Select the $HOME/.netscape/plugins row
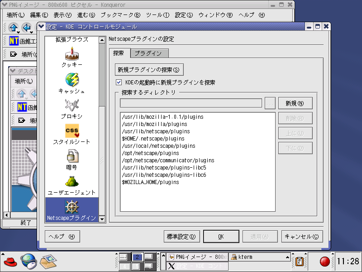This screenshot has width=362, height=272. [x=198, y=139]
